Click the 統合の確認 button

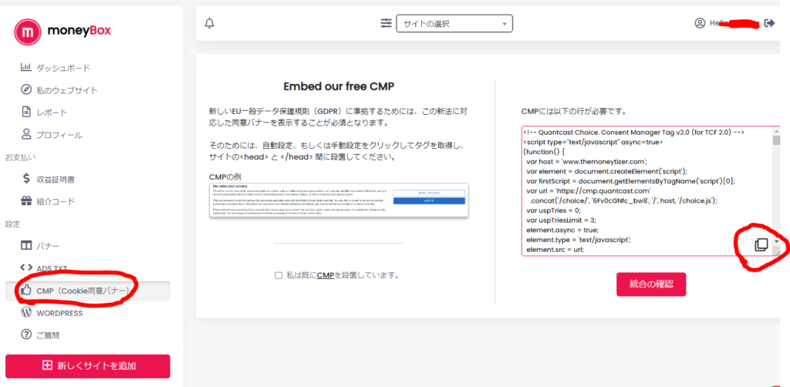click(x=650, y=284)
